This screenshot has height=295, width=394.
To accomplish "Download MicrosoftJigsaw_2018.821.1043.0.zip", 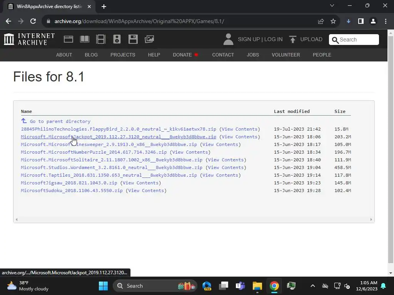I will (69, 183).
